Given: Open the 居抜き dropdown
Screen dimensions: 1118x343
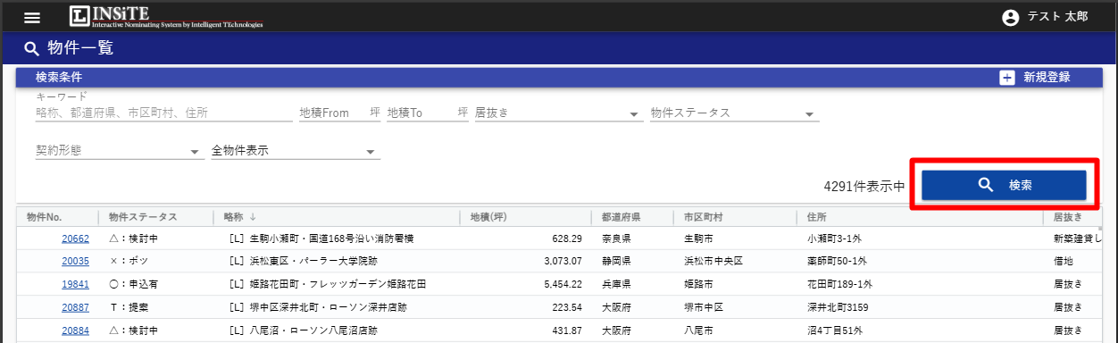Looking at the screenshot, I should click(558, 113).
